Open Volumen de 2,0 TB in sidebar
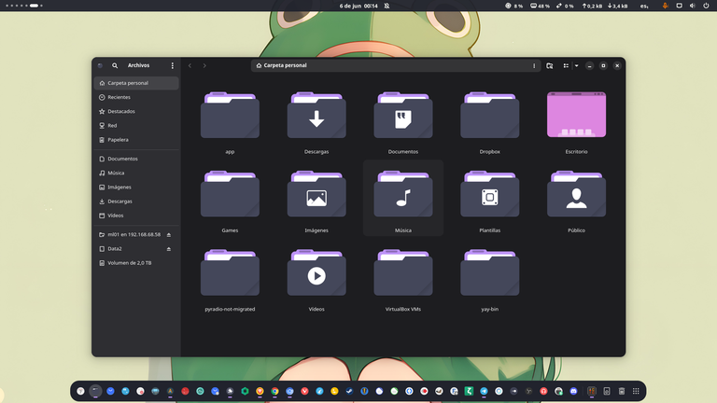The image size is (717, 403). click(x=136, y=263)
